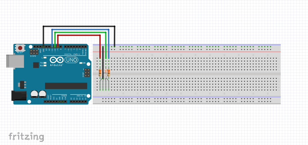308x145 pixels.
Task: Click the right electrolytic capacitor
Action: 42,94
